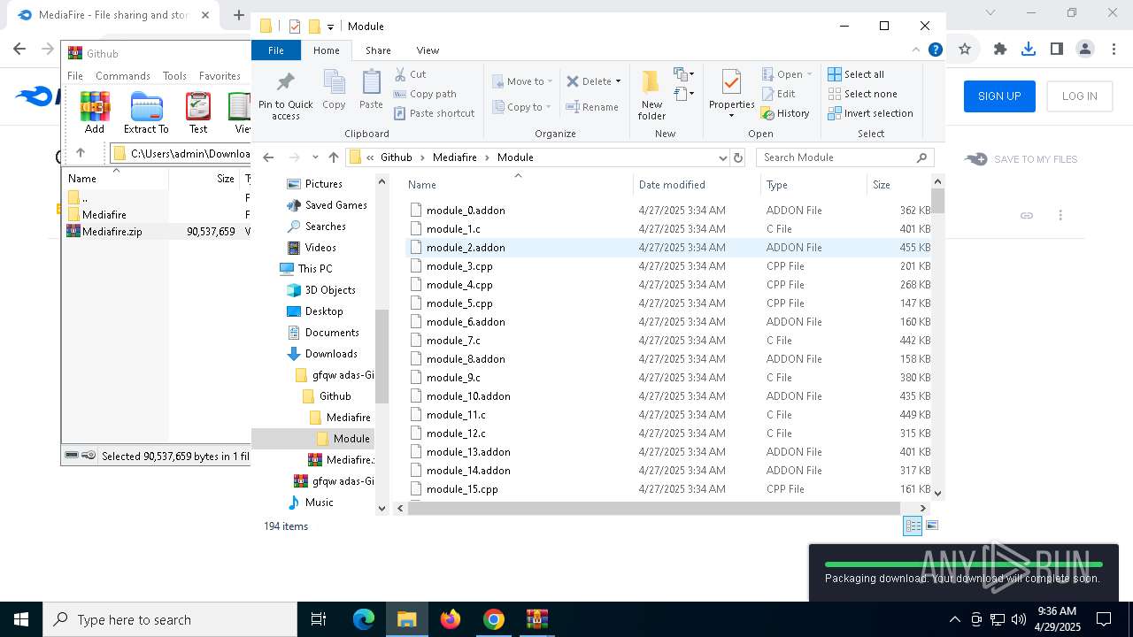Expand address bar history dropdown
Viewport: 1133px width, 637px height.
pyautogui.click(x=723, y=157)
